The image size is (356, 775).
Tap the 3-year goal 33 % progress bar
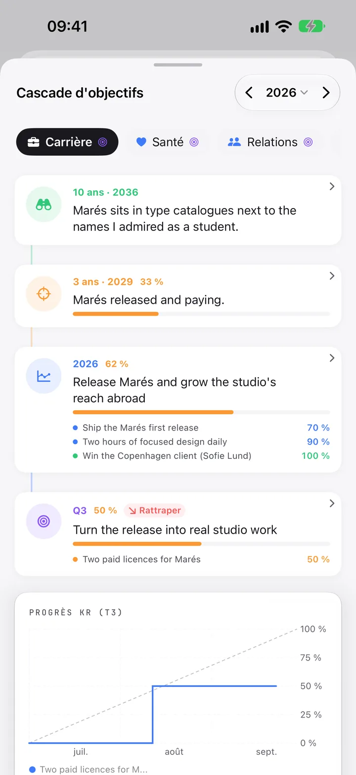(x=201, y=314)
